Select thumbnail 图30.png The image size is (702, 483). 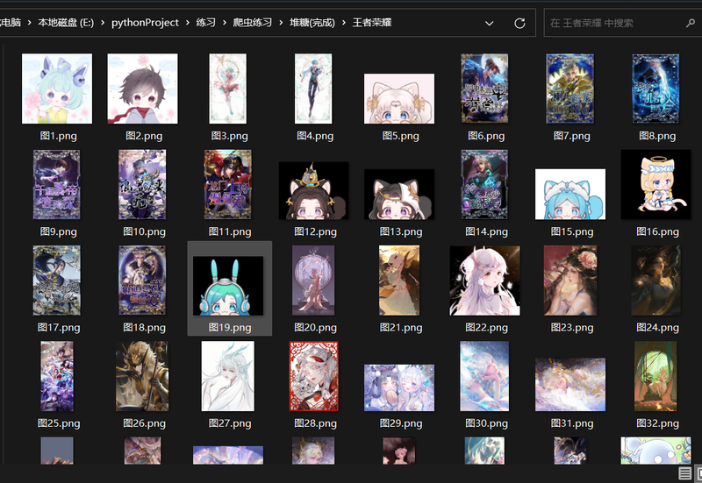[485, 376]
